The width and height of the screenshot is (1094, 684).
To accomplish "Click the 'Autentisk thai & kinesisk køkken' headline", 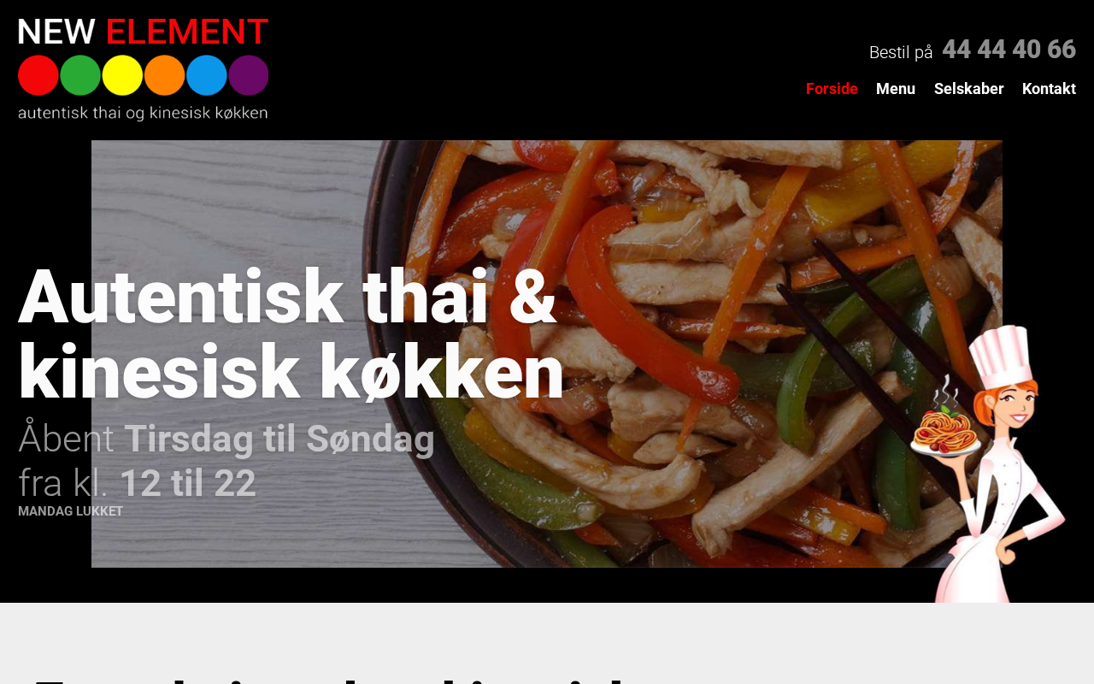I will 291,333.
